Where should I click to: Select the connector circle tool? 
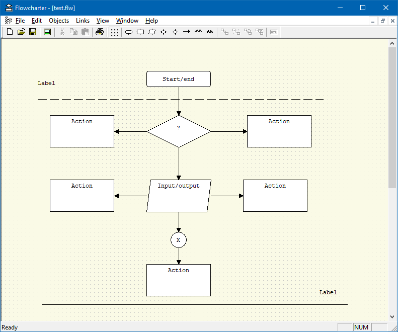point(176,32)
